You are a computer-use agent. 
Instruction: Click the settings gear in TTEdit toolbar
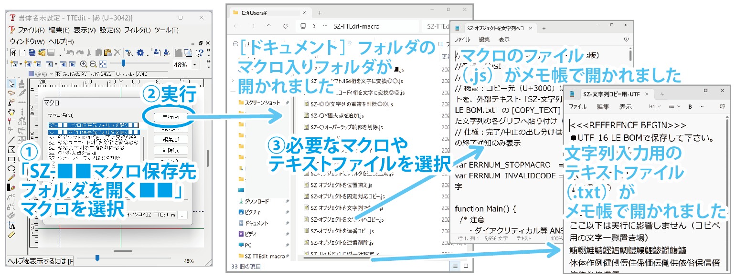coord(140,52)
